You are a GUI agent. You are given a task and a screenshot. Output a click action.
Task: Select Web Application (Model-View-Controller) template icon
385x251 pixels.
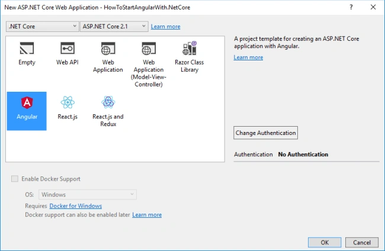point(149,48)
